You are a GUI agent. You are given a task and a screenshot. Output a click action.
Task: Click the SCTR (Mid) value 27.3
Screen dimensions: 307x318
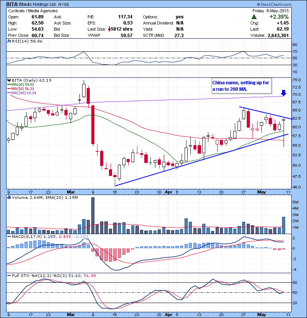pyautogui.click(x=179, y=35)
